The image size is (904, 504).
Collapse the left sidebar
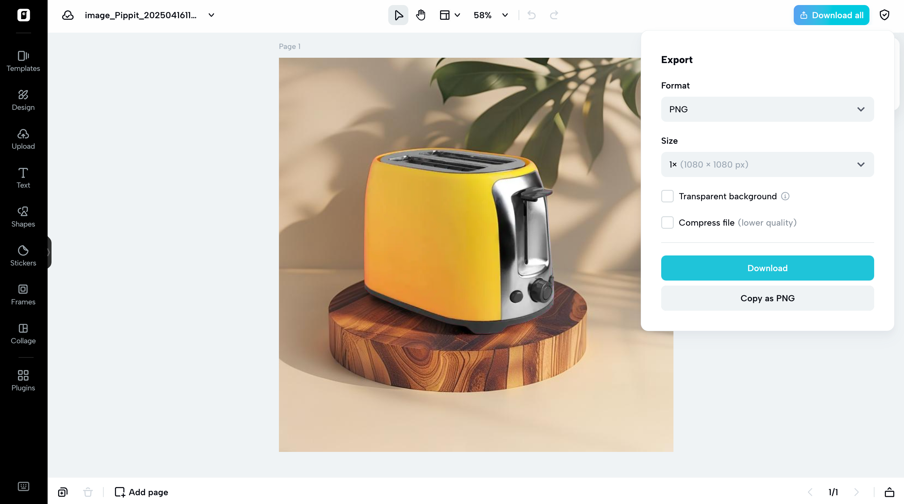[49, 253]
